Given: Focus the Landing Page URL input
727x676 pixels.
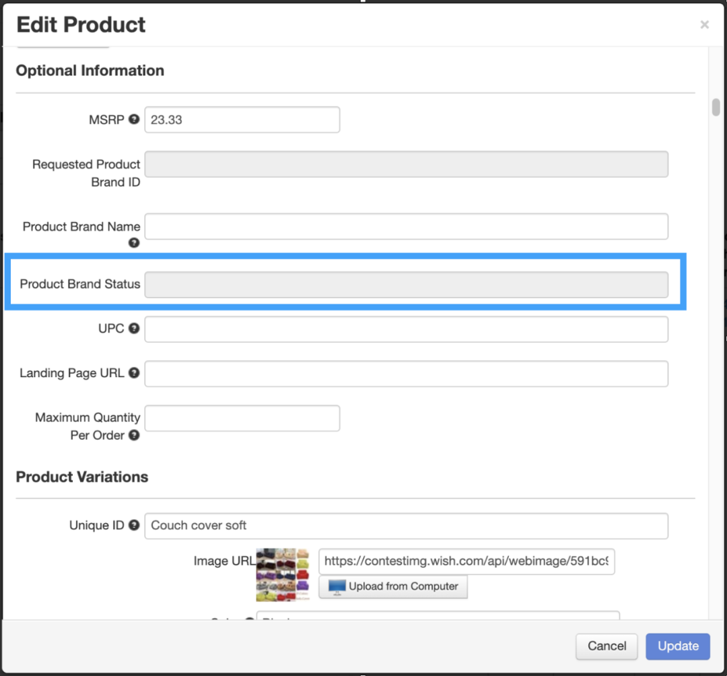Looking at the screenshot, I should tap(406, 374).
